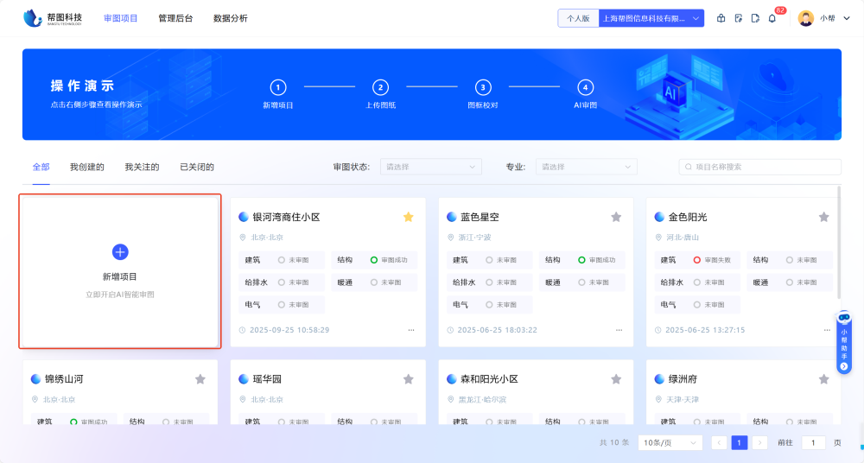
Task: Expand the 审图状态 dropdown
Action: pyautogui.click(x=431, y=167)
